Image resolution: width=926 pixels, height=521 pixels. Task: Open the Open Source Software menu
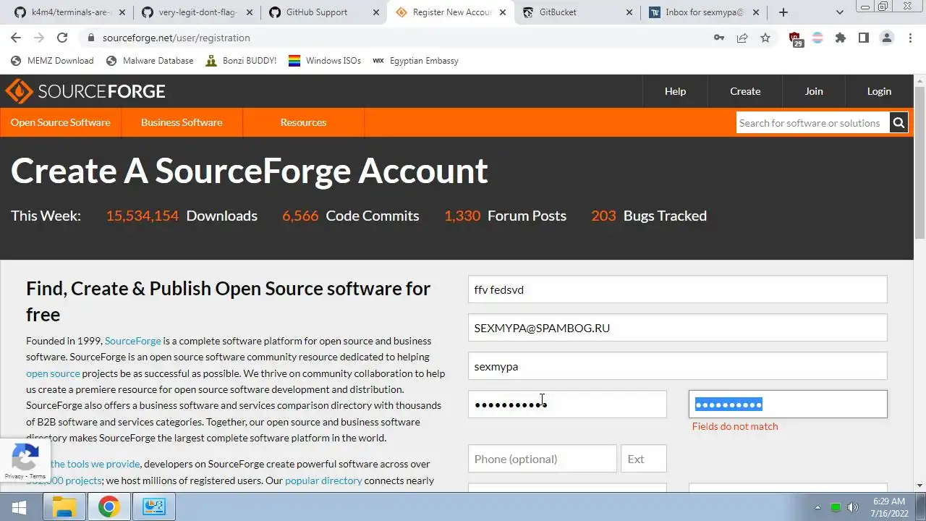(61, 122)
